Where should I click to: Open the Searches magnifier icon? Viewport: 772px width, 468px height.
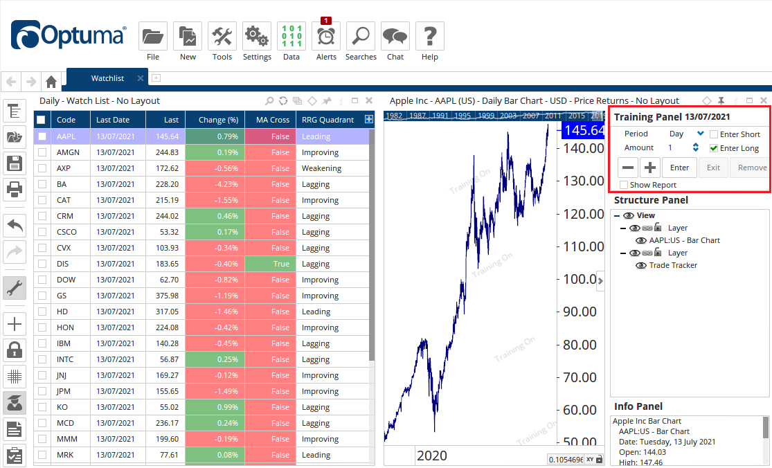coord(361,36)
